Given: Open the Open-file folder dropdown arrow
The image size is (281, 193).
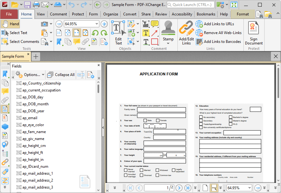Looking at the screenshot, I should [21, 5].
